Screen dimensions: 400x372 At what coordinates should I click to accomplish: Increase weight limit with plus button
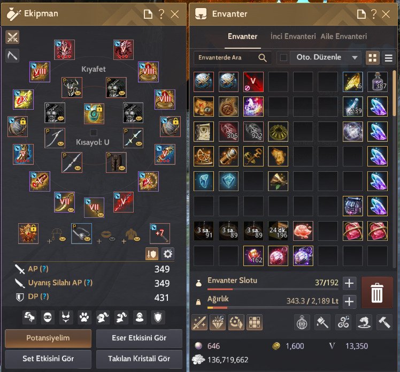[349, 301]
